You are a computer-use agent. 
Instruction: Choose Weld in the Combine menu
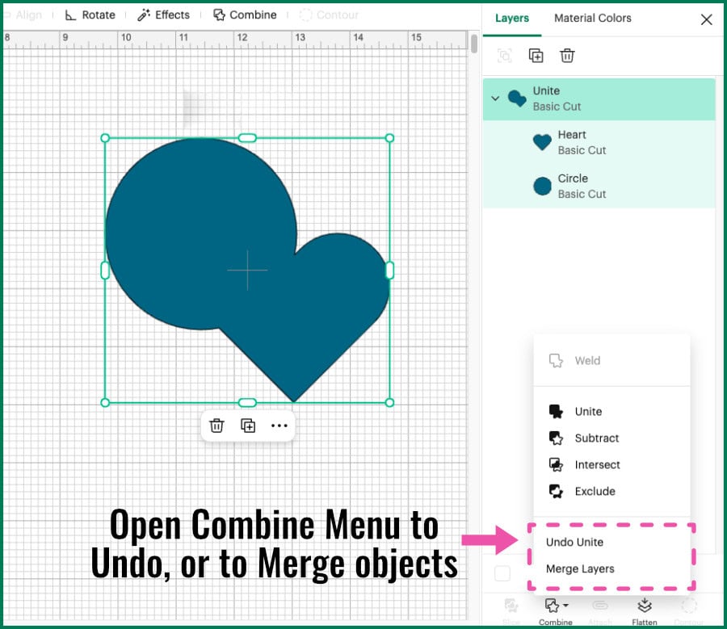[611, 361]
